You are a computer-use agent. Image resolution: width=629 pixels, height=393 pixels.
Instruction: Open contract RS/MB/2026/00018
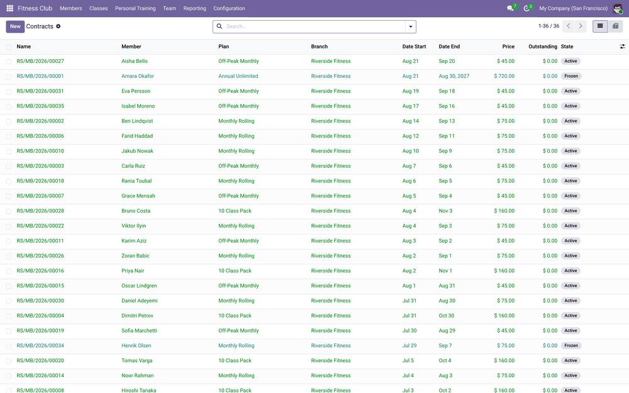[x=40, y=181]
